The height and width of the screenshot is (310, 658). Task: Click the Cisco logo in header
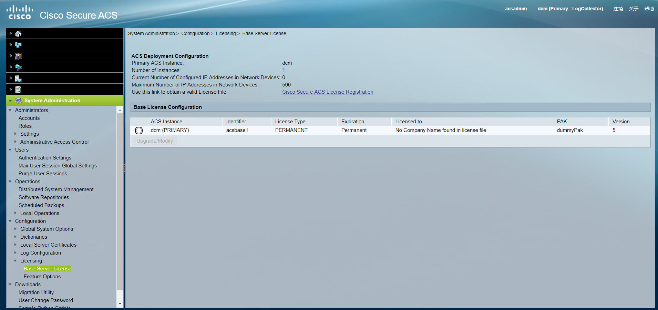tap(20, 12)
